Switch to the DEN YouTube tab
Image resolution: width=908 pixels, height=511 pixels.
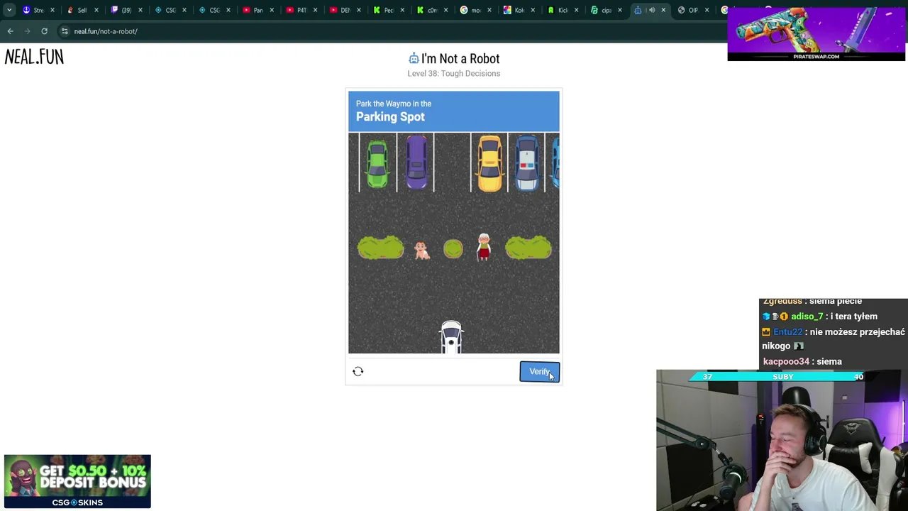pyautogui.click(x=347, y=10)
